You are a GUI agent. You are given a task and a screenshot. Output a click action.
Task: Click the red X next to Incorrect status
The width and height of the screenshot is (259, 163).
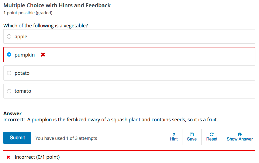[x=8, y=157]
